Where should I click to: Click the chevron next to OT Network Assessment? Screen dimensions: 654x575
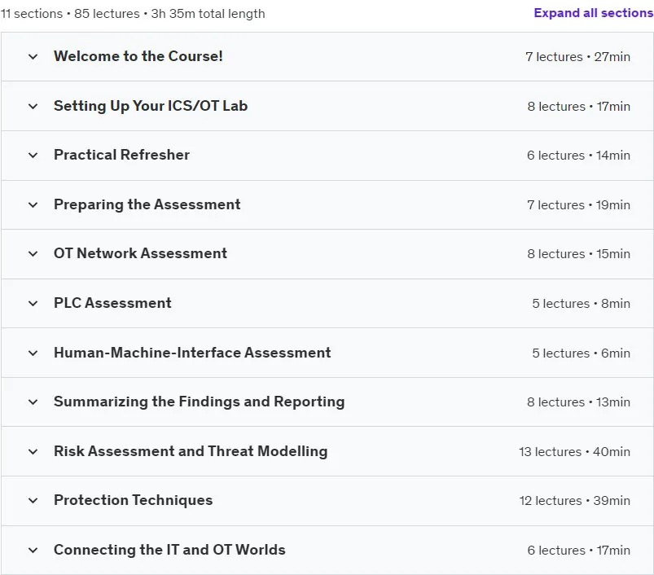point(33,253)
